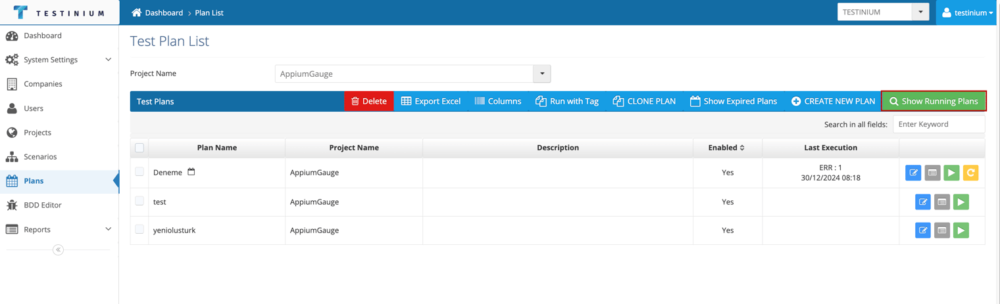Tick the checkbox for test plan

click(x=139, y=201)
